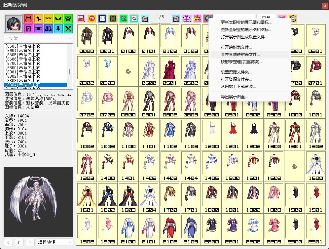
Task: Click the gift box toolbar icon
Action: (x=187, y=18)
